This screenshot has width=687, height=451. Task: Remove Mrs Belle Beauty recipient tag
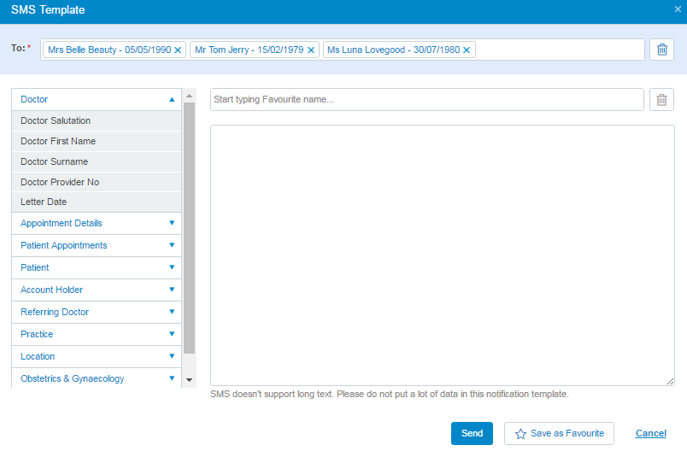tap(178, 50)
